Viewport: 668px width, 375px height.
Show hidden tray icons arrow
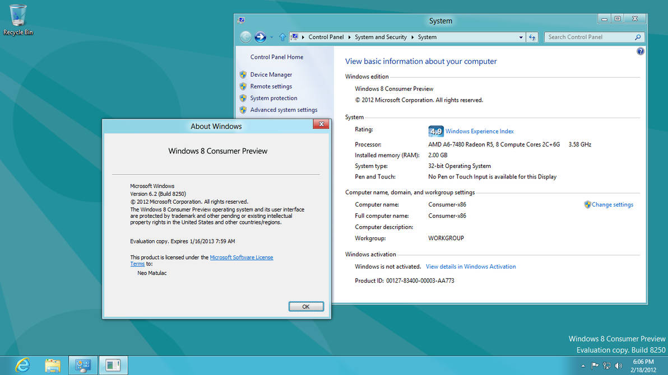click(x=583, y=365)
